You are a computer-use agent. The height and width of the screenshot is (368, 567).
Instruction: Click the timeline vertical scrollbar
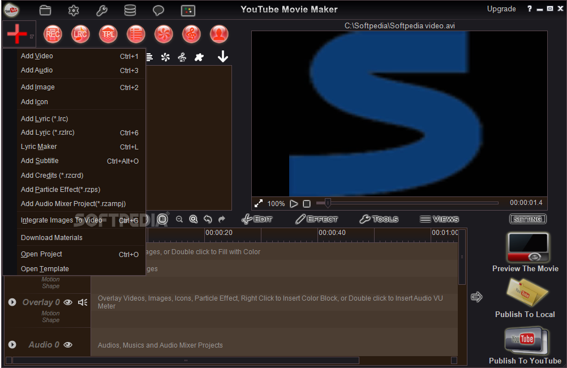click(462, 257)
